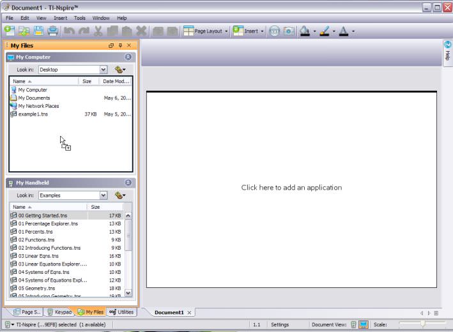Click the Open Document toolbar icon

[24, 31]
